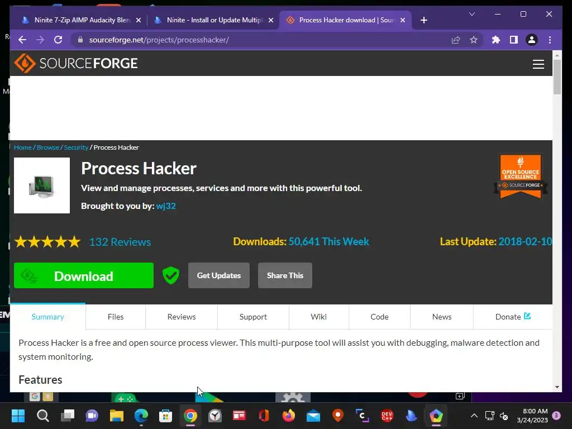Click the Open Source Excellence badge

[x=520, y=177]
